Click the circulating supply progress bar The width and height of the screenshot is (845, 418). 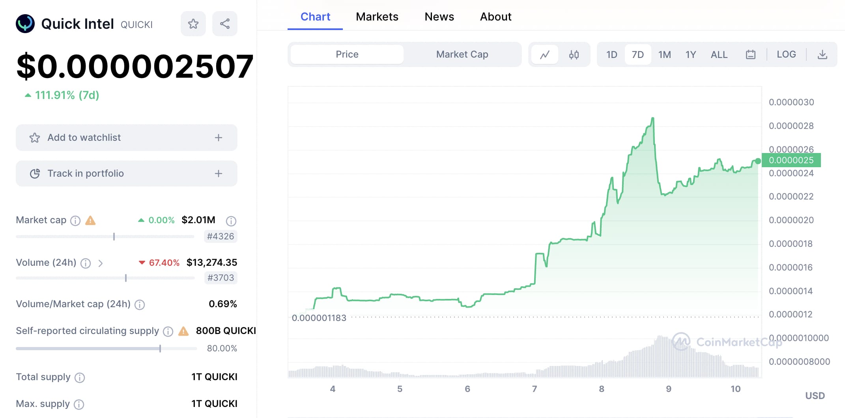(x=106, y=349)
